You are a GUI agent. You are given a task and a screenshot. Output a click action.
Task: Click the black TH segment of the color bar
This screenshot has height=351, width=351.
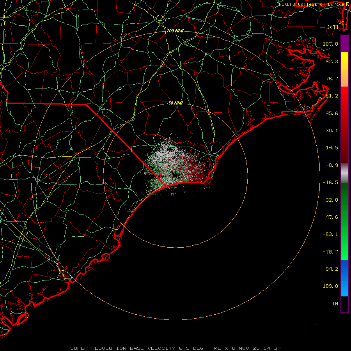pos(344,304)
